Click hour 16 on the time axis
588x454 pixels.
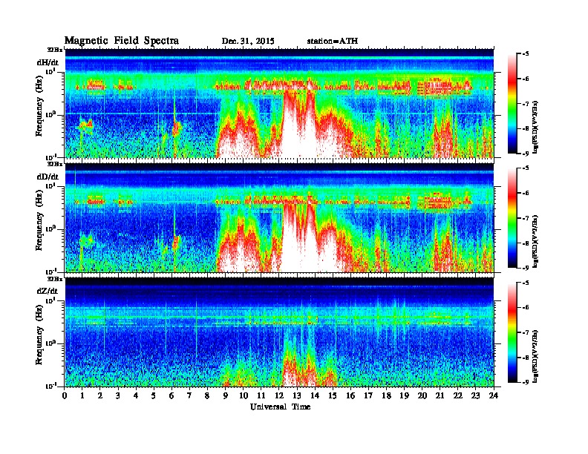[350, 395]
